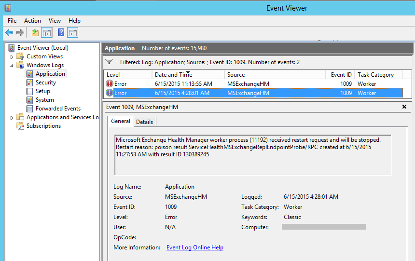Image resolution: width=415 pixels, height=261 pixels.
Task: Select the System log label
Action: click(45, 100)
